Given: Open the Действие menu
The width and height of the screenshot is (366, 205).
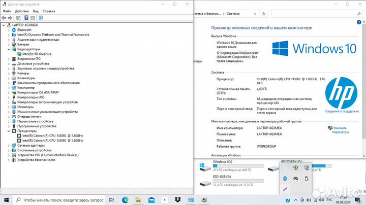Looking at the screenshot, I should 22,11.
